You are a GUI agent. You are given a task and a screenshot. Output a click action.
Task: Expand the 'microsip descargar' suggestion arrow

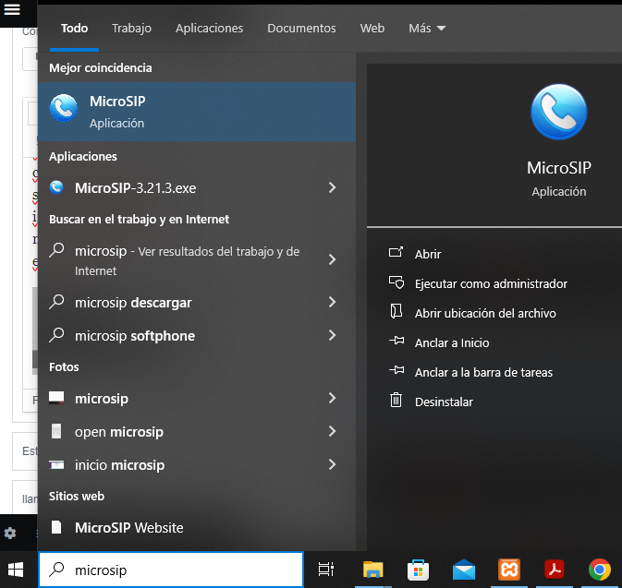332,303
